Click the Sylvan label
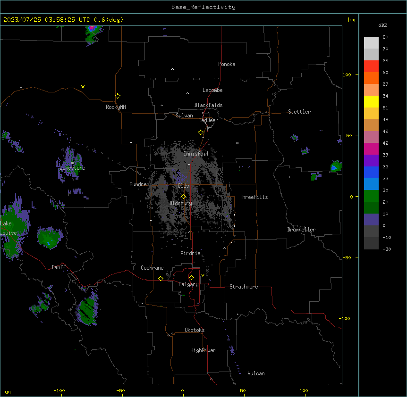The height and width of the screenshot is (397, 407). [x=184, y=116]
